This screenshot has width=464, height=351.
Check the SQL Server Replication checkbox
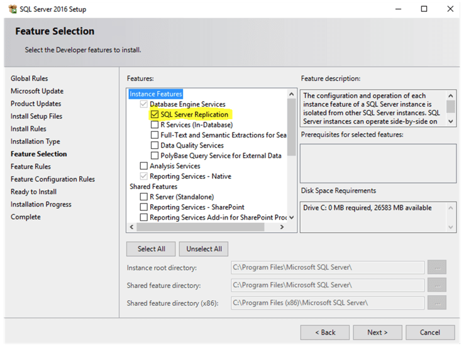(155, 114)
